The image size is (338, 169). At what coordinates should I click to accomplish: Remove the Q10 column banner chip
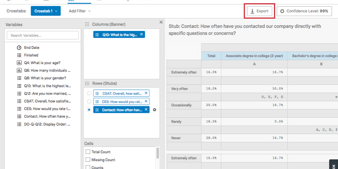[x=142, y=35]
